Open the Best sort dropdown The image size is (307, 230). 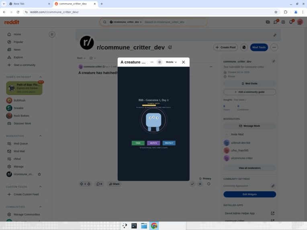pyautogui.click(x=81, y=58)
